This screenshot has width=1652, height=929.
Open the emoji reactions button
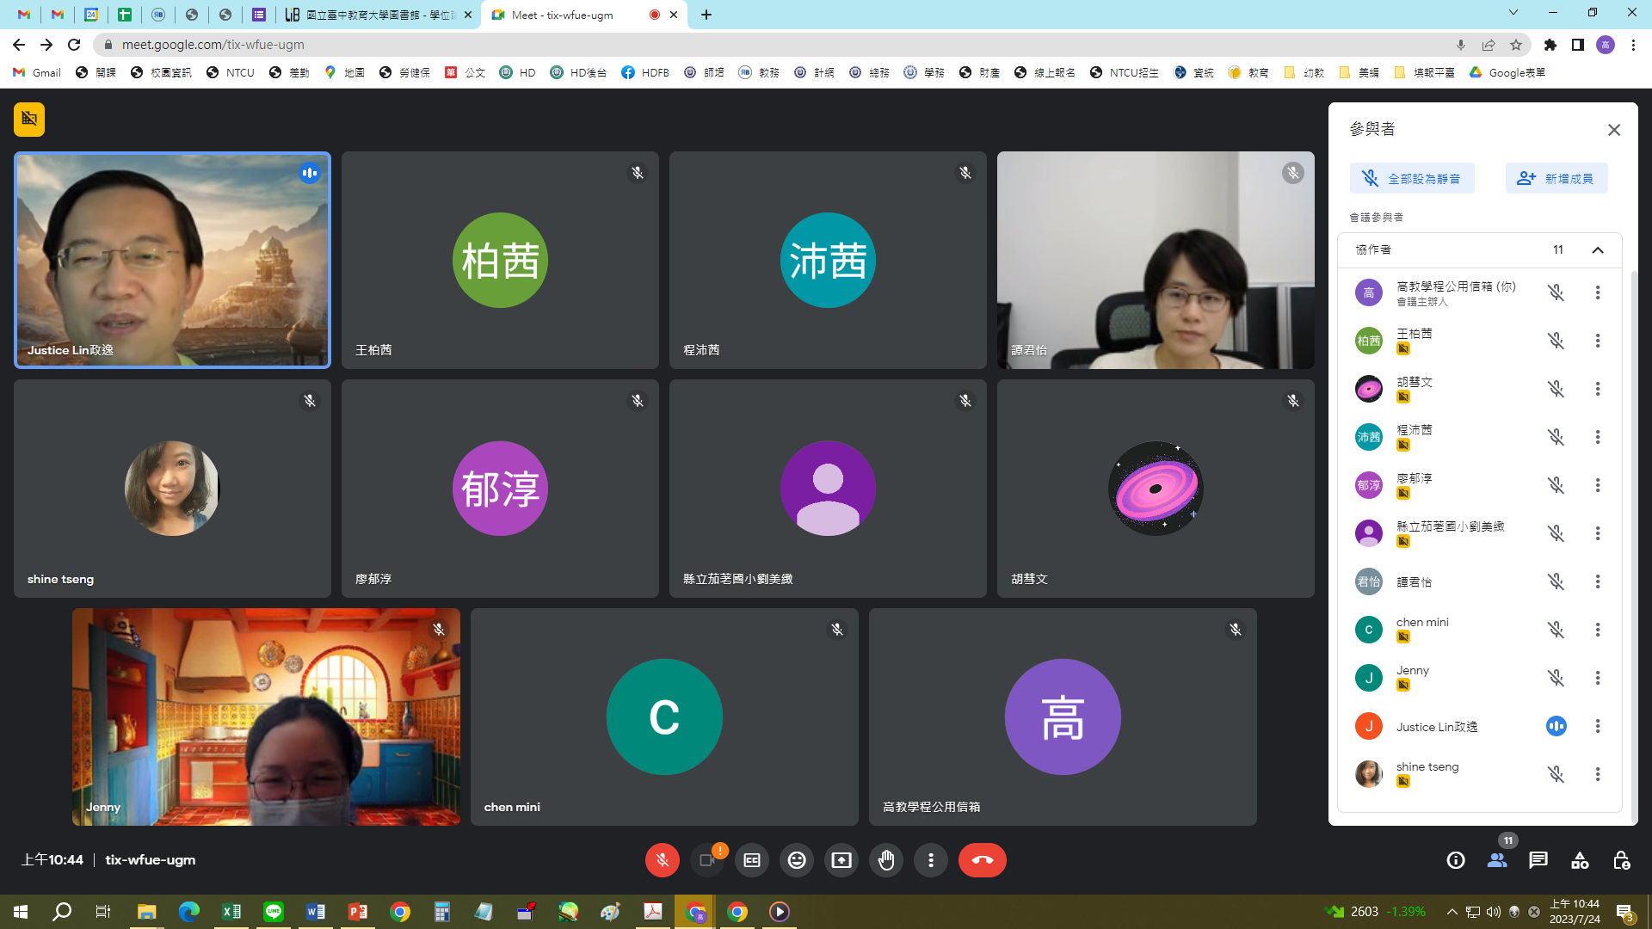click(x=797, y=860)
